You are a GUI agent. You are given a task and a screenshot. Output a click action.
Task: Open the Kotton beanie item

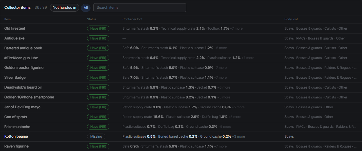(x=16, y=136)
